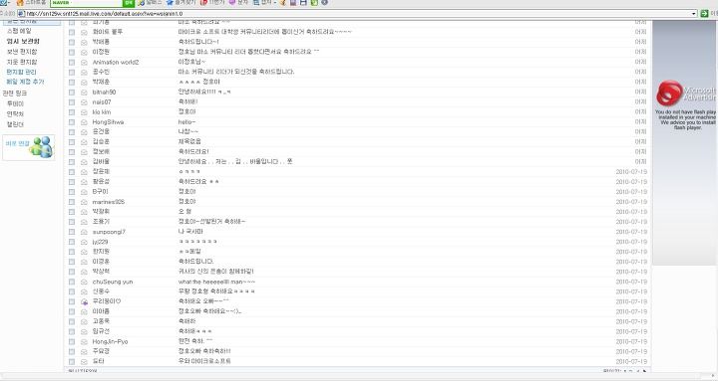Viewport: 718px width, 381px height.
Task: Open the message from Animation world2
Action: [116, 62]
